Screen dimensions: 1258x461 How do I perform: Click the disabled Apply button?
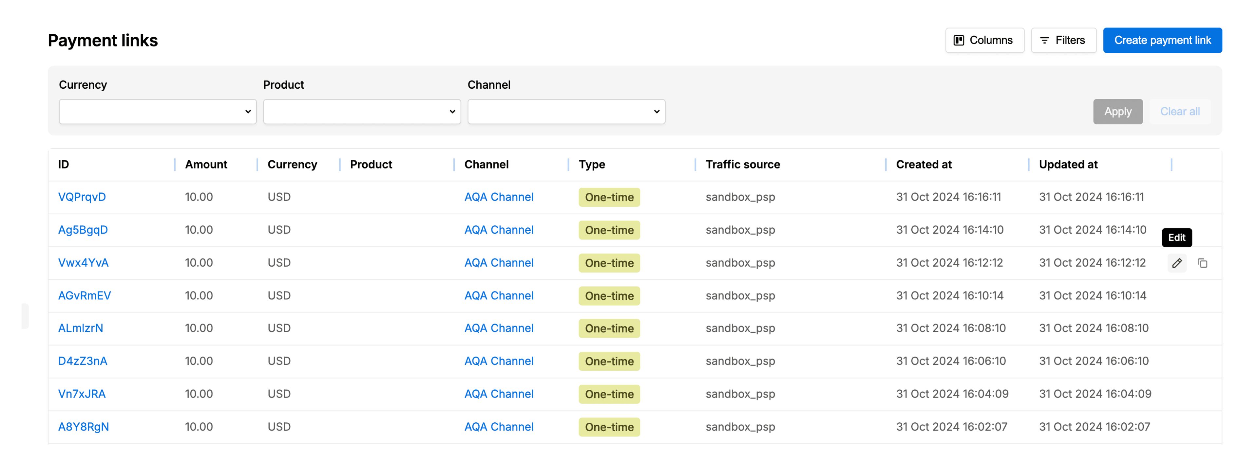[x=1118, y=111]
